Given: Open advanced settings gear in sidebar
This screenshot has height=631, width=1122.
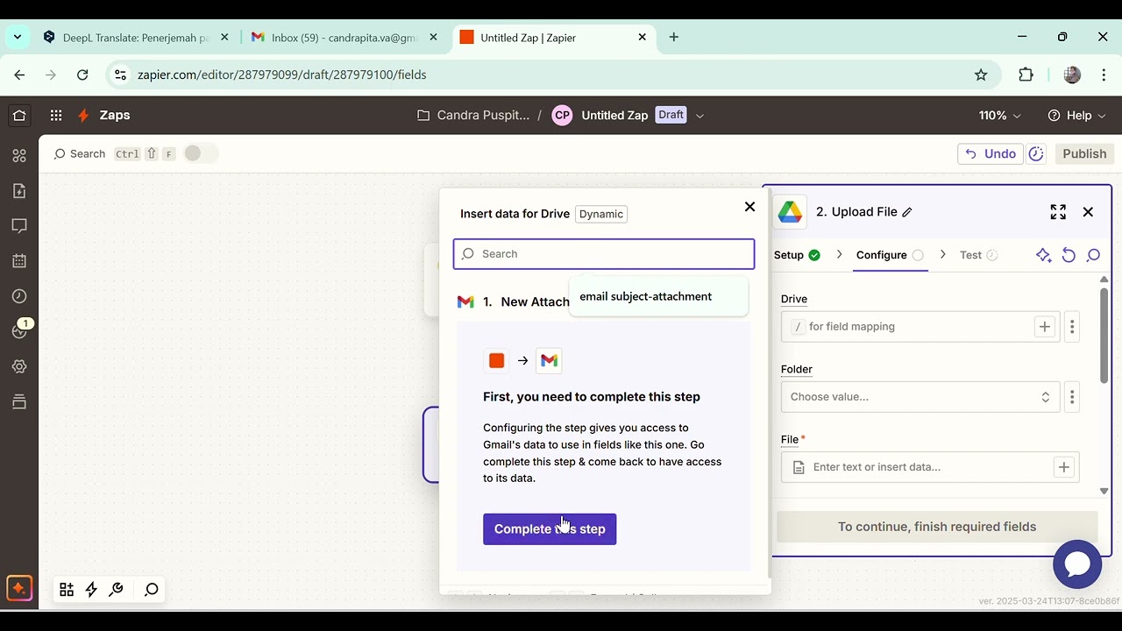Looking at the screenshot, I should (x=19, y=366).
